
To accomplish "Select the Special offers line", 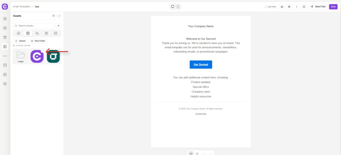I will tap(201, 87).
